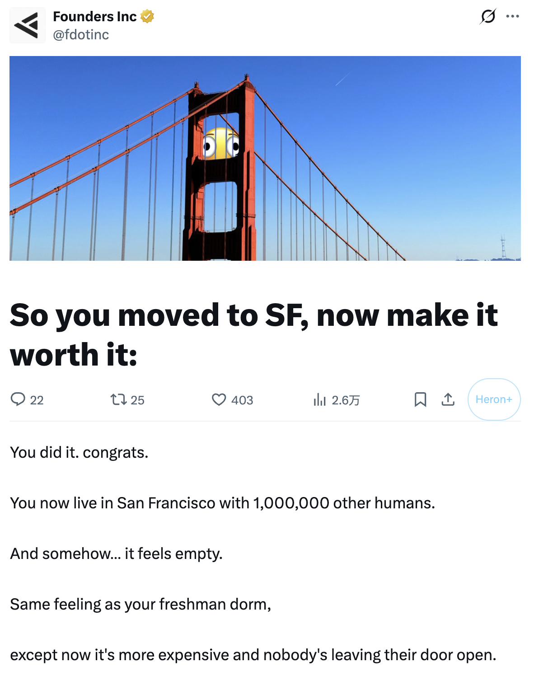The width and height of the screenshot is (534, 676).
Task: Click the repost count 25
Action: [x=137, y=400]
